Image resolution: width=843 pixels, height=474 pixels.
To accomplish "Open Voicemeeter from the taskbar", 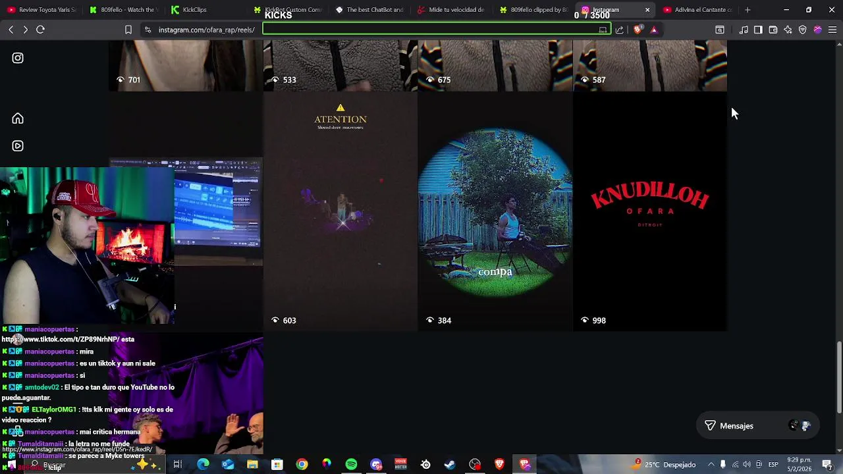I will tap(400, 465).
